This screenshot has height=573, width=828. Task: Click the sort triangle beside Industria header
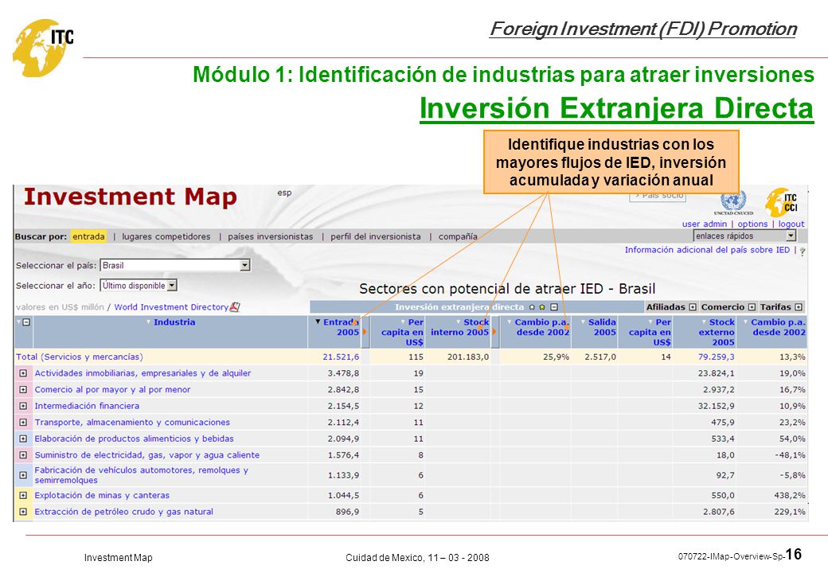coord(149,322)
